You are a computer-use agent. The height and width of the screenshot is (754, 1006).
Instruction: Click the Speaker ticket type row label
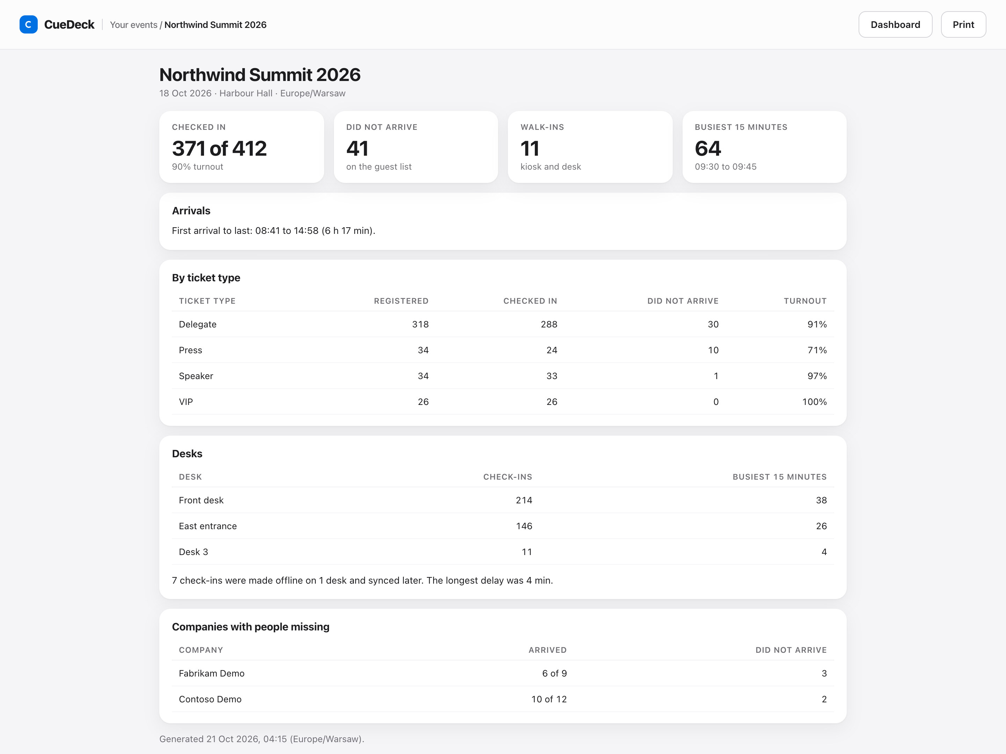coord(196,376)
